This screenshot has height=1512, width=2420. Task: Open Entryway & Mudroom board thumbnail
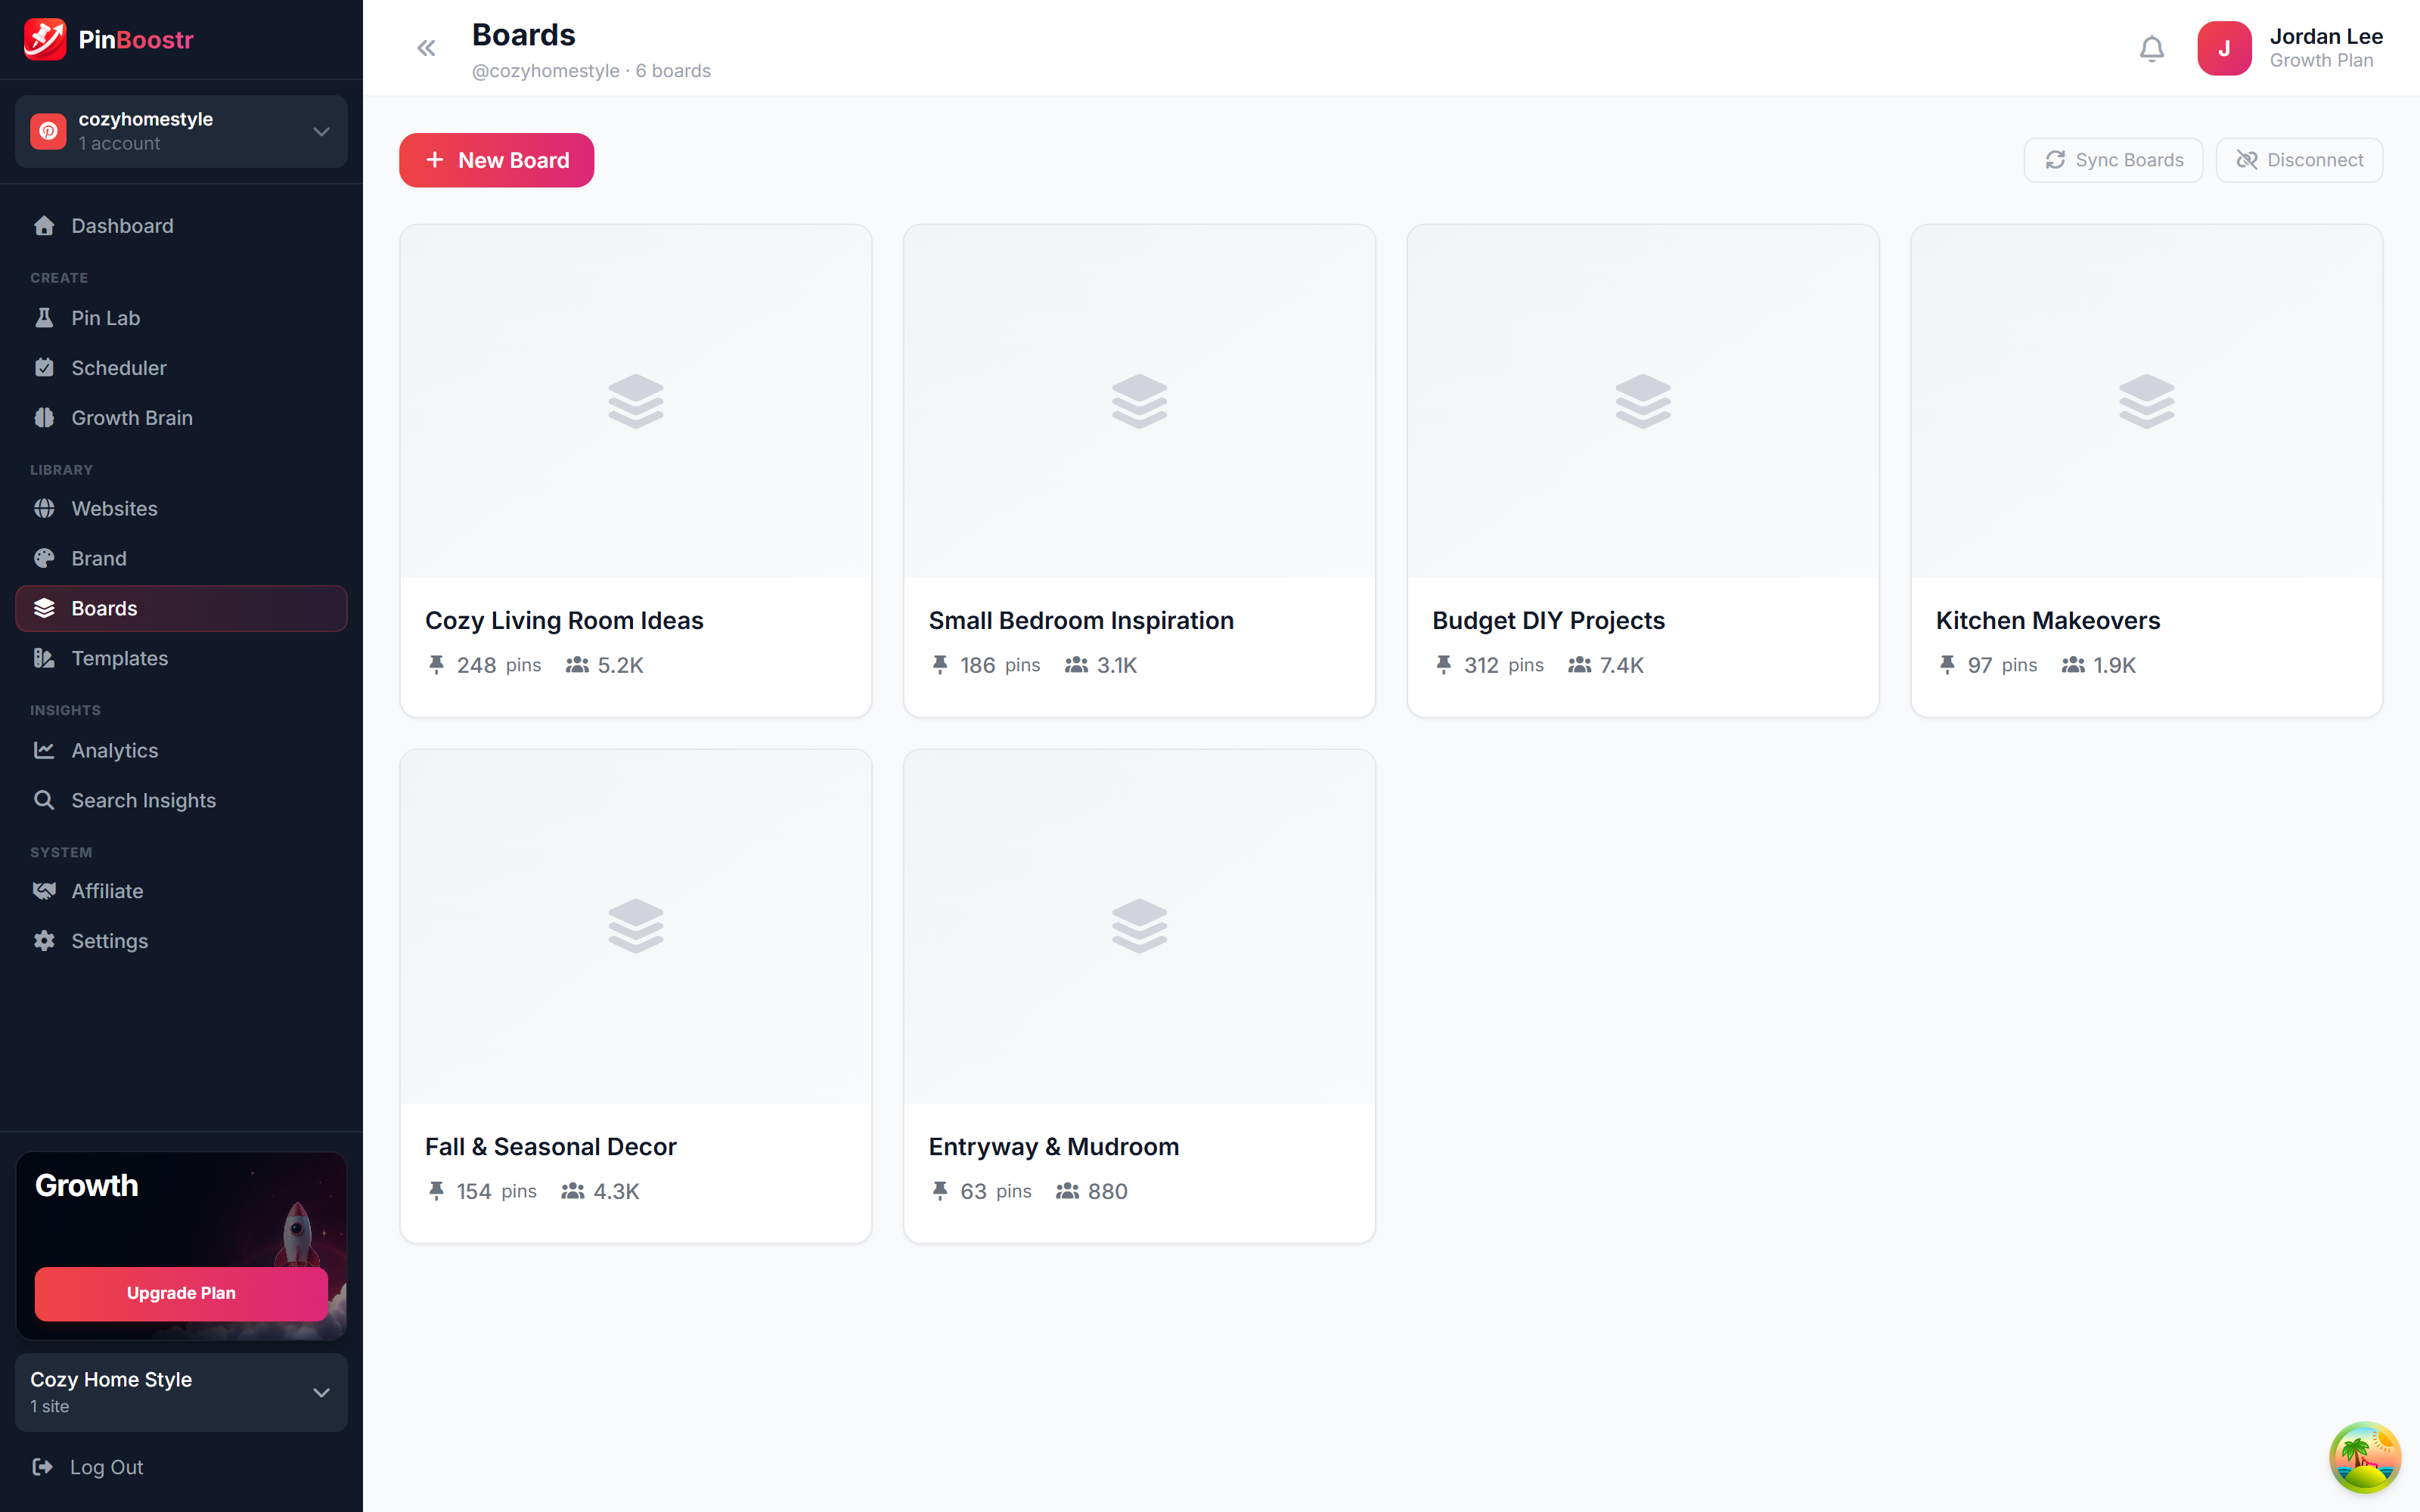1139,927
